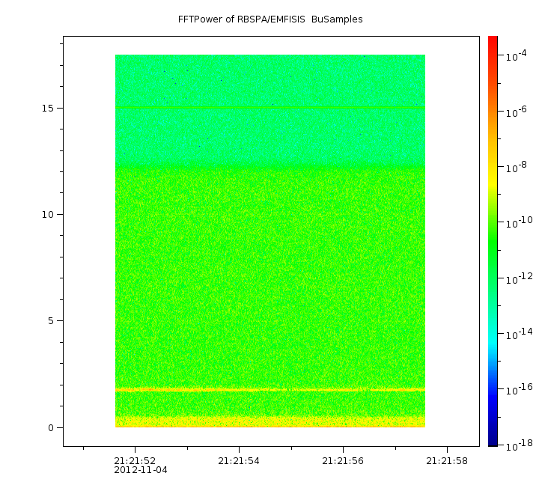Click the time label 21:21:58
Image resolution: width=542 pixels, height=491 pixels.
(447, 461)
